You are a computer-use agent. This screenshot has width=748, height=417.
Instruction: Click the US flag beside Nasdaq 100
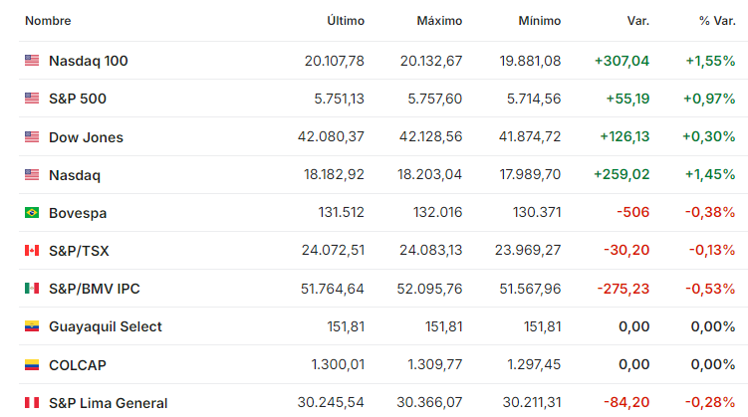[x=32, y=61]
